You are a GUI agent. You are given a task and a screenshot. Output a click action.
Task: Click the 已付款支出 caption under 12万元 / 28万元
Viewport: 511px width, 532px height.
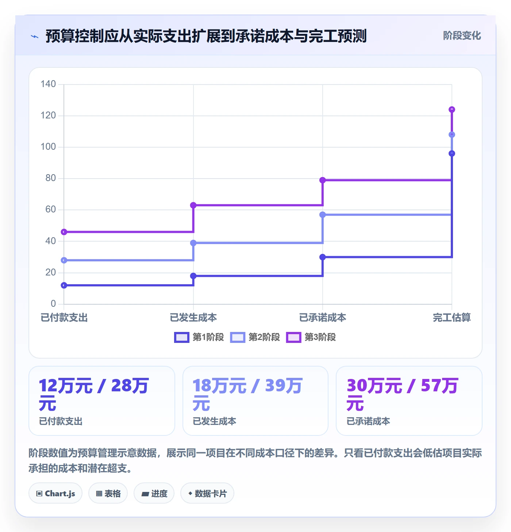click(x=61, y=422)
